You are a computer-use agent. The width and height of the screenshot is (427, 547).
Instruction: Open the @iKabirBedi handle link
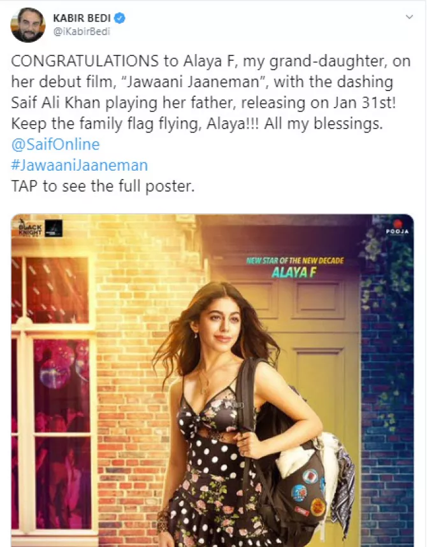[x=82, y=31]
